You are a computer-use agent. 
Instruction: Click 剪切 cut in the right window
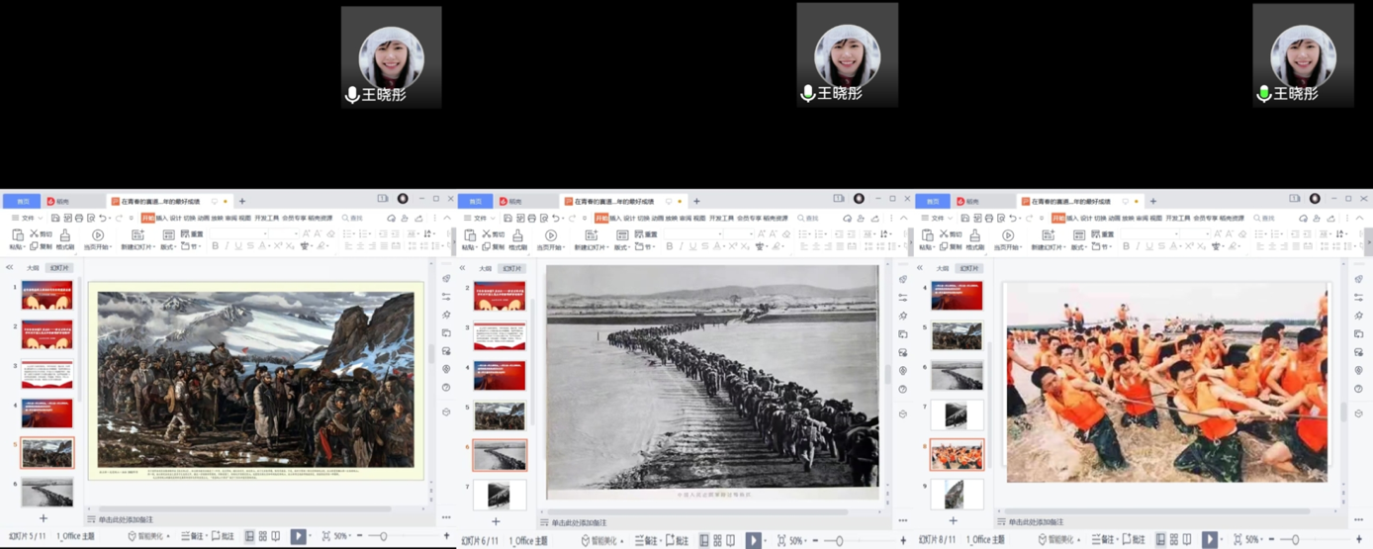pos(950,234)
